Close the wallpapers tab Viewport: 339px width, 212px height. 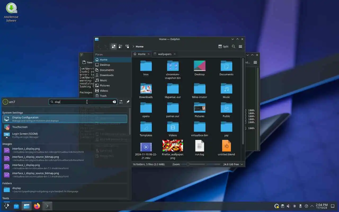(x=175, y=54)
